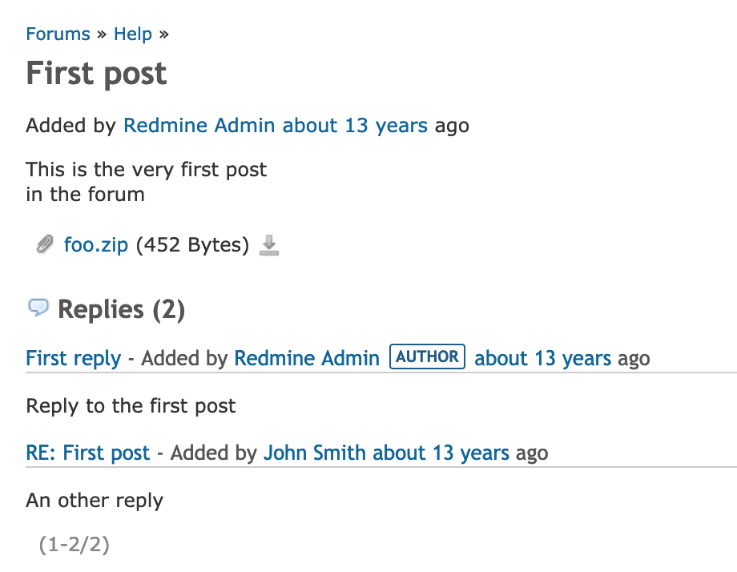Click the First post heading

pos(96,74)
